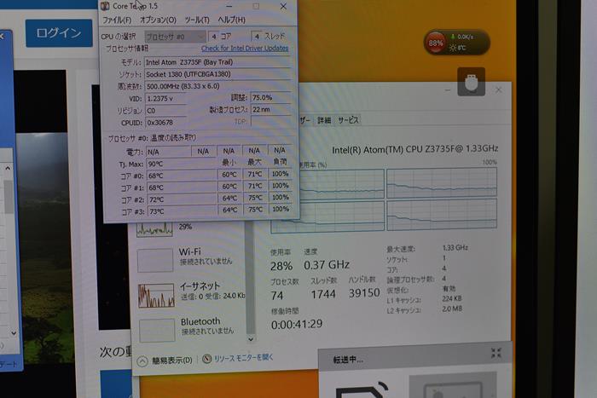597x398 pixels.
Task: Click the Resource Monitor gauge icon
Action: [206, 359]
